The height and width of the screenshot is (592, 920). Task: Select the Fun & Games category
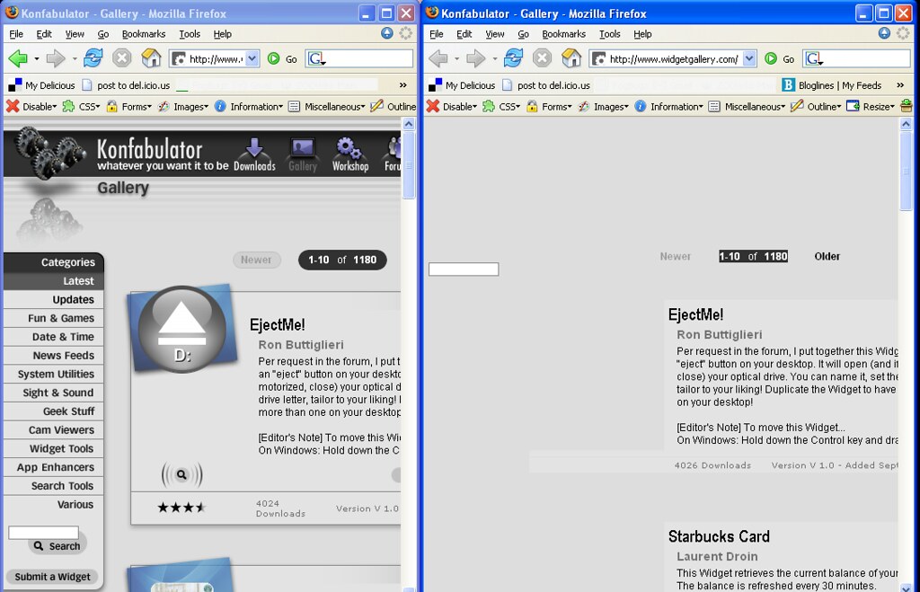pyautogui.click(x=53, y=318)
